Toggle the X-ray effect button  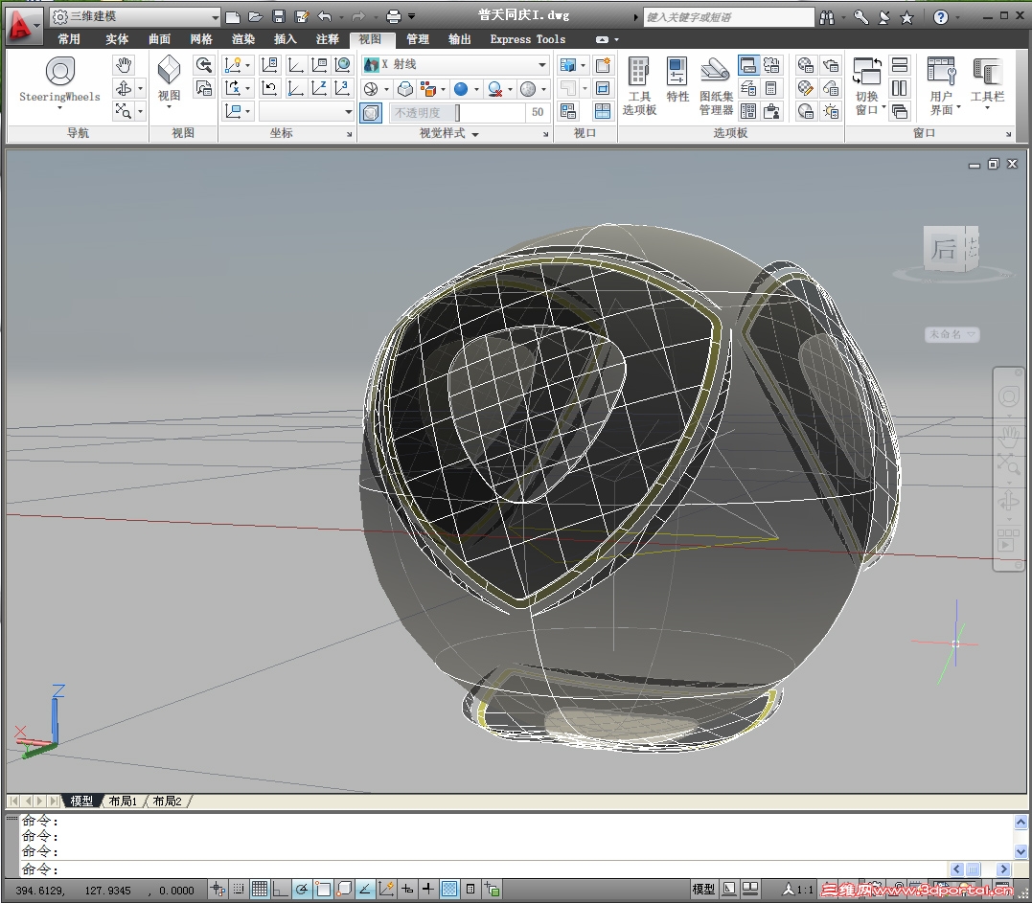[371, 113]
